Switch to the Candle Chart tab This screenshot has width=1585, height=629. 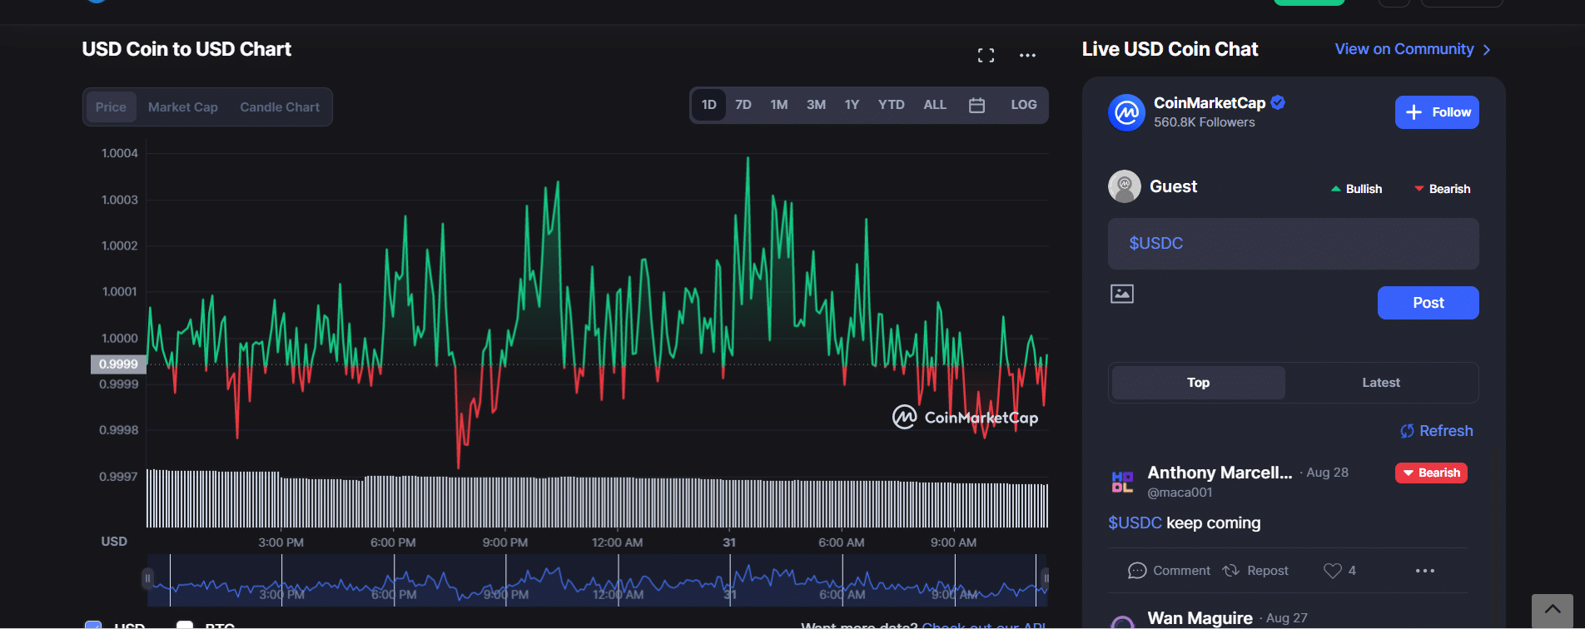280,107
